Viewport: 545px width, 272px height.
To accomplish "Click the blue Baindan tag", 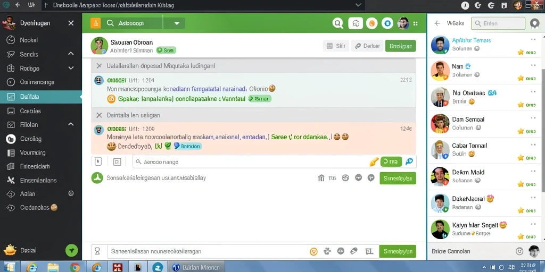I will point(187,147).
